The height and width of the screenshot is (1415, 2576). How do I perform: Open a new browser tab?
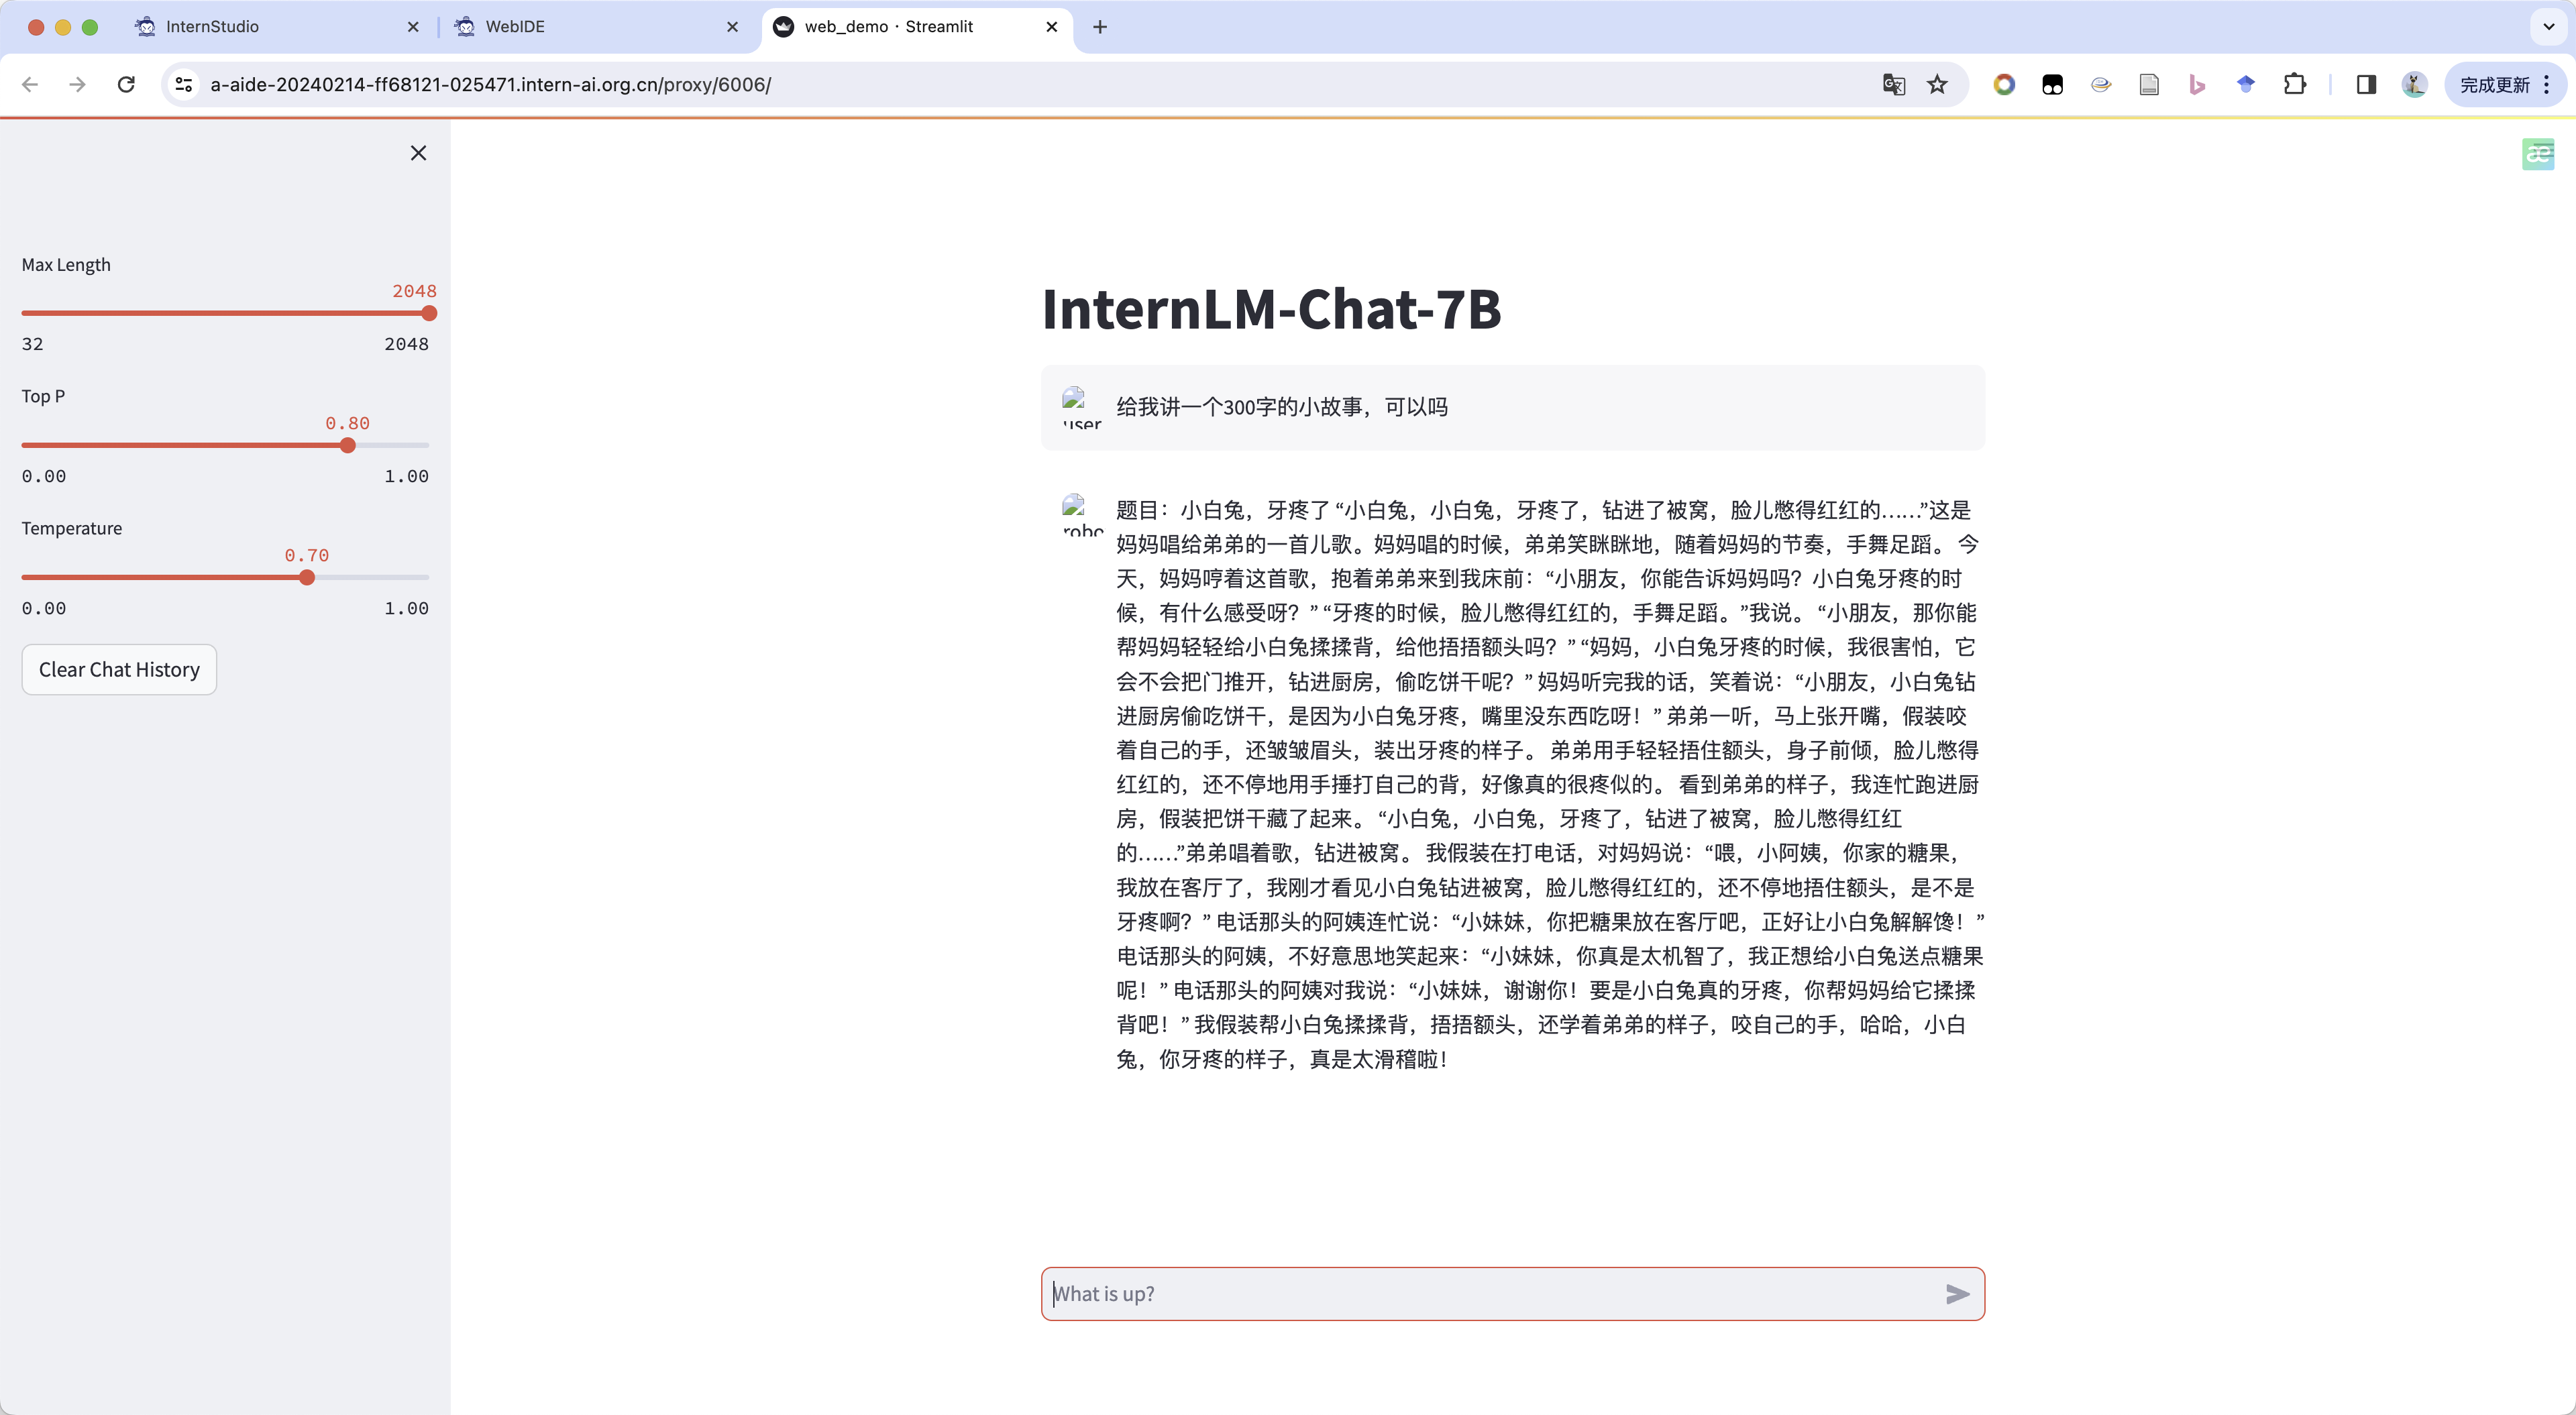tap(1100, 27)
